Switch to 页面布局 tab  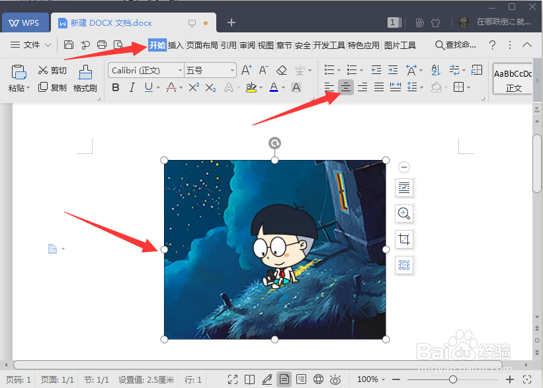click(x=202, y=45)
